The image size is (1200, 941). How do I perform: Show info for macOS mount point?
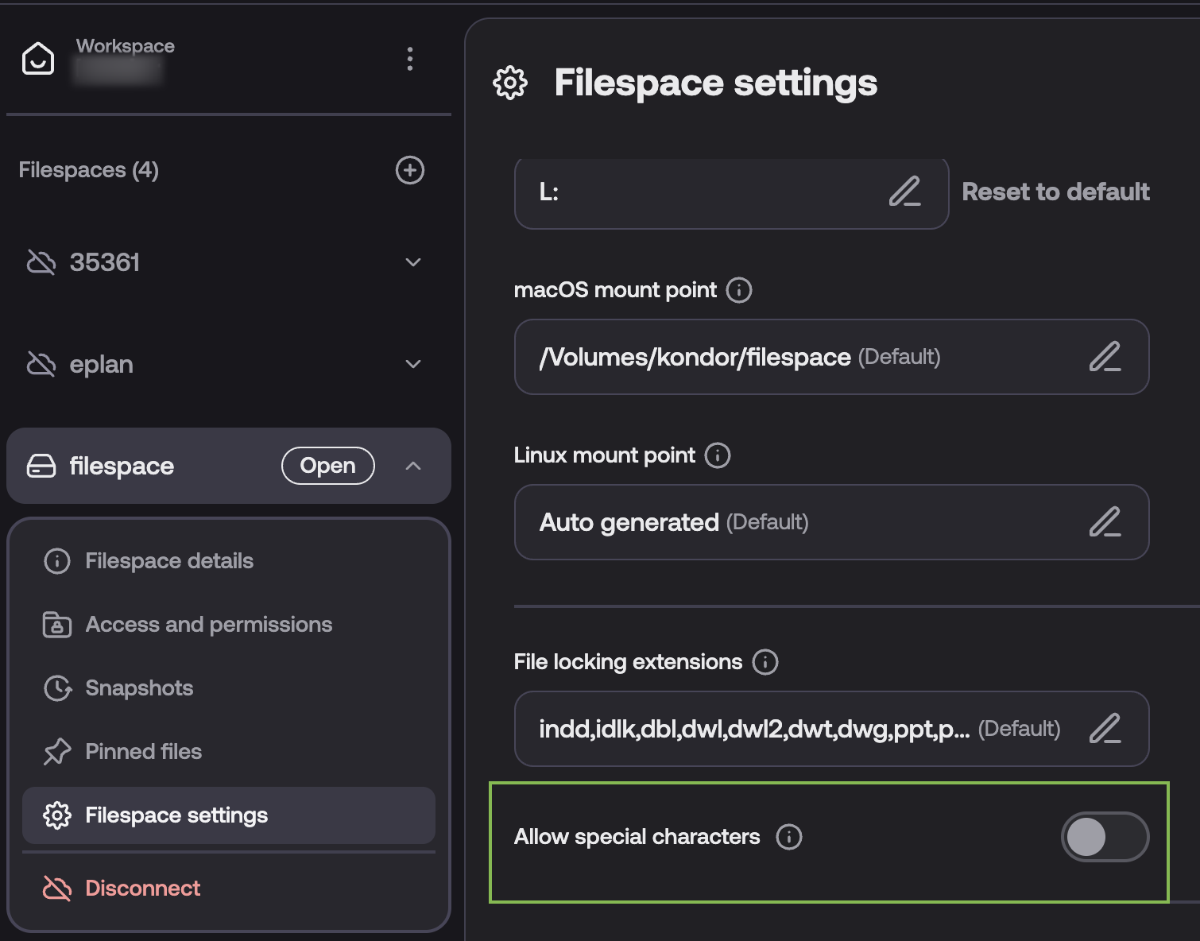pos(739,290)
